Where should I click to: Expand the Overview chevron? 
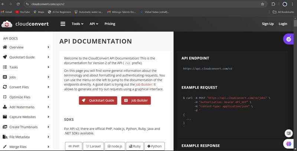[48, 47]
